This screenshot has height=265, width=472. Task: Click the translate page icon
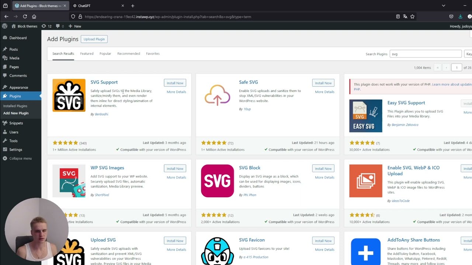[405, 17]
